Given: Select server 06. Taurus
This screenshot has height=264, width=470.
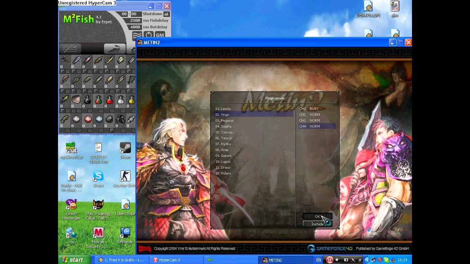Looking at the screenshot, I should click(254, 138).
